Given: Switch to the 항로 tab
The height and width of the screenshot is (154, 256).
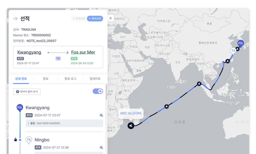Looking at the screenshot, I should [46, 79].
